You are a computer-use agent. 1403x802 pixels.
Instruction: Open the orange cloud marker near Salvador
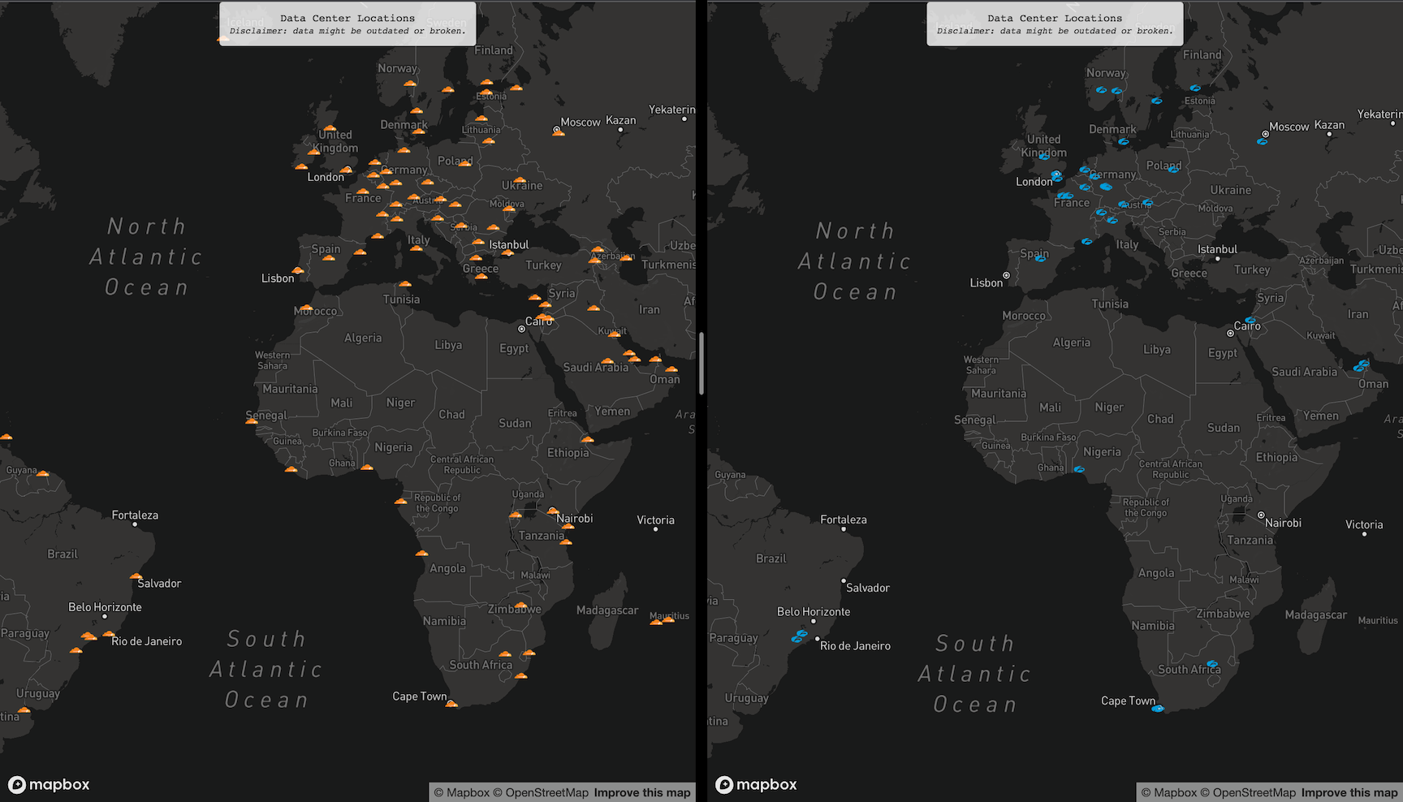pos(136,576)
